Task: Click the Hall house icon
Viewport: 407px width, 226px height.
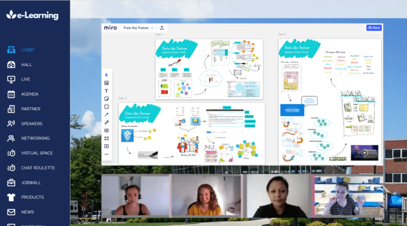Action: 11,65
